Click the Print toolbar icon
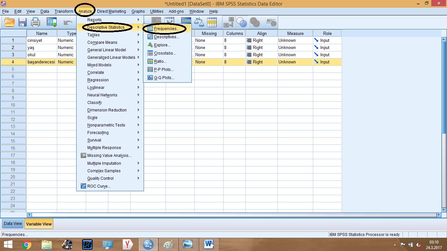Viewport: 447px width, 251px height. tap(35, 22)
